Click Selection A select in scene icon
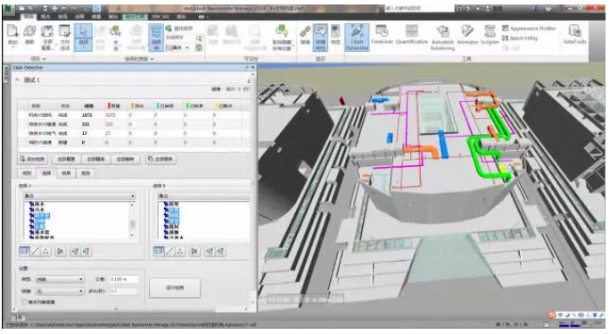This screenshot has width=610, height=334. pos(86,251)
